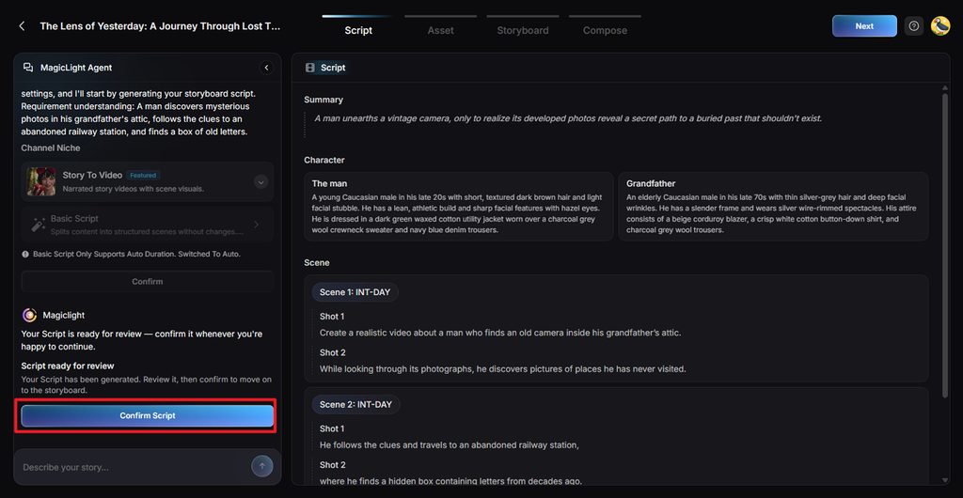The width and height of the screenshot is (963, 498).
Task: Select the Story To Video thumbnail
Action: (x=41, y=181)
